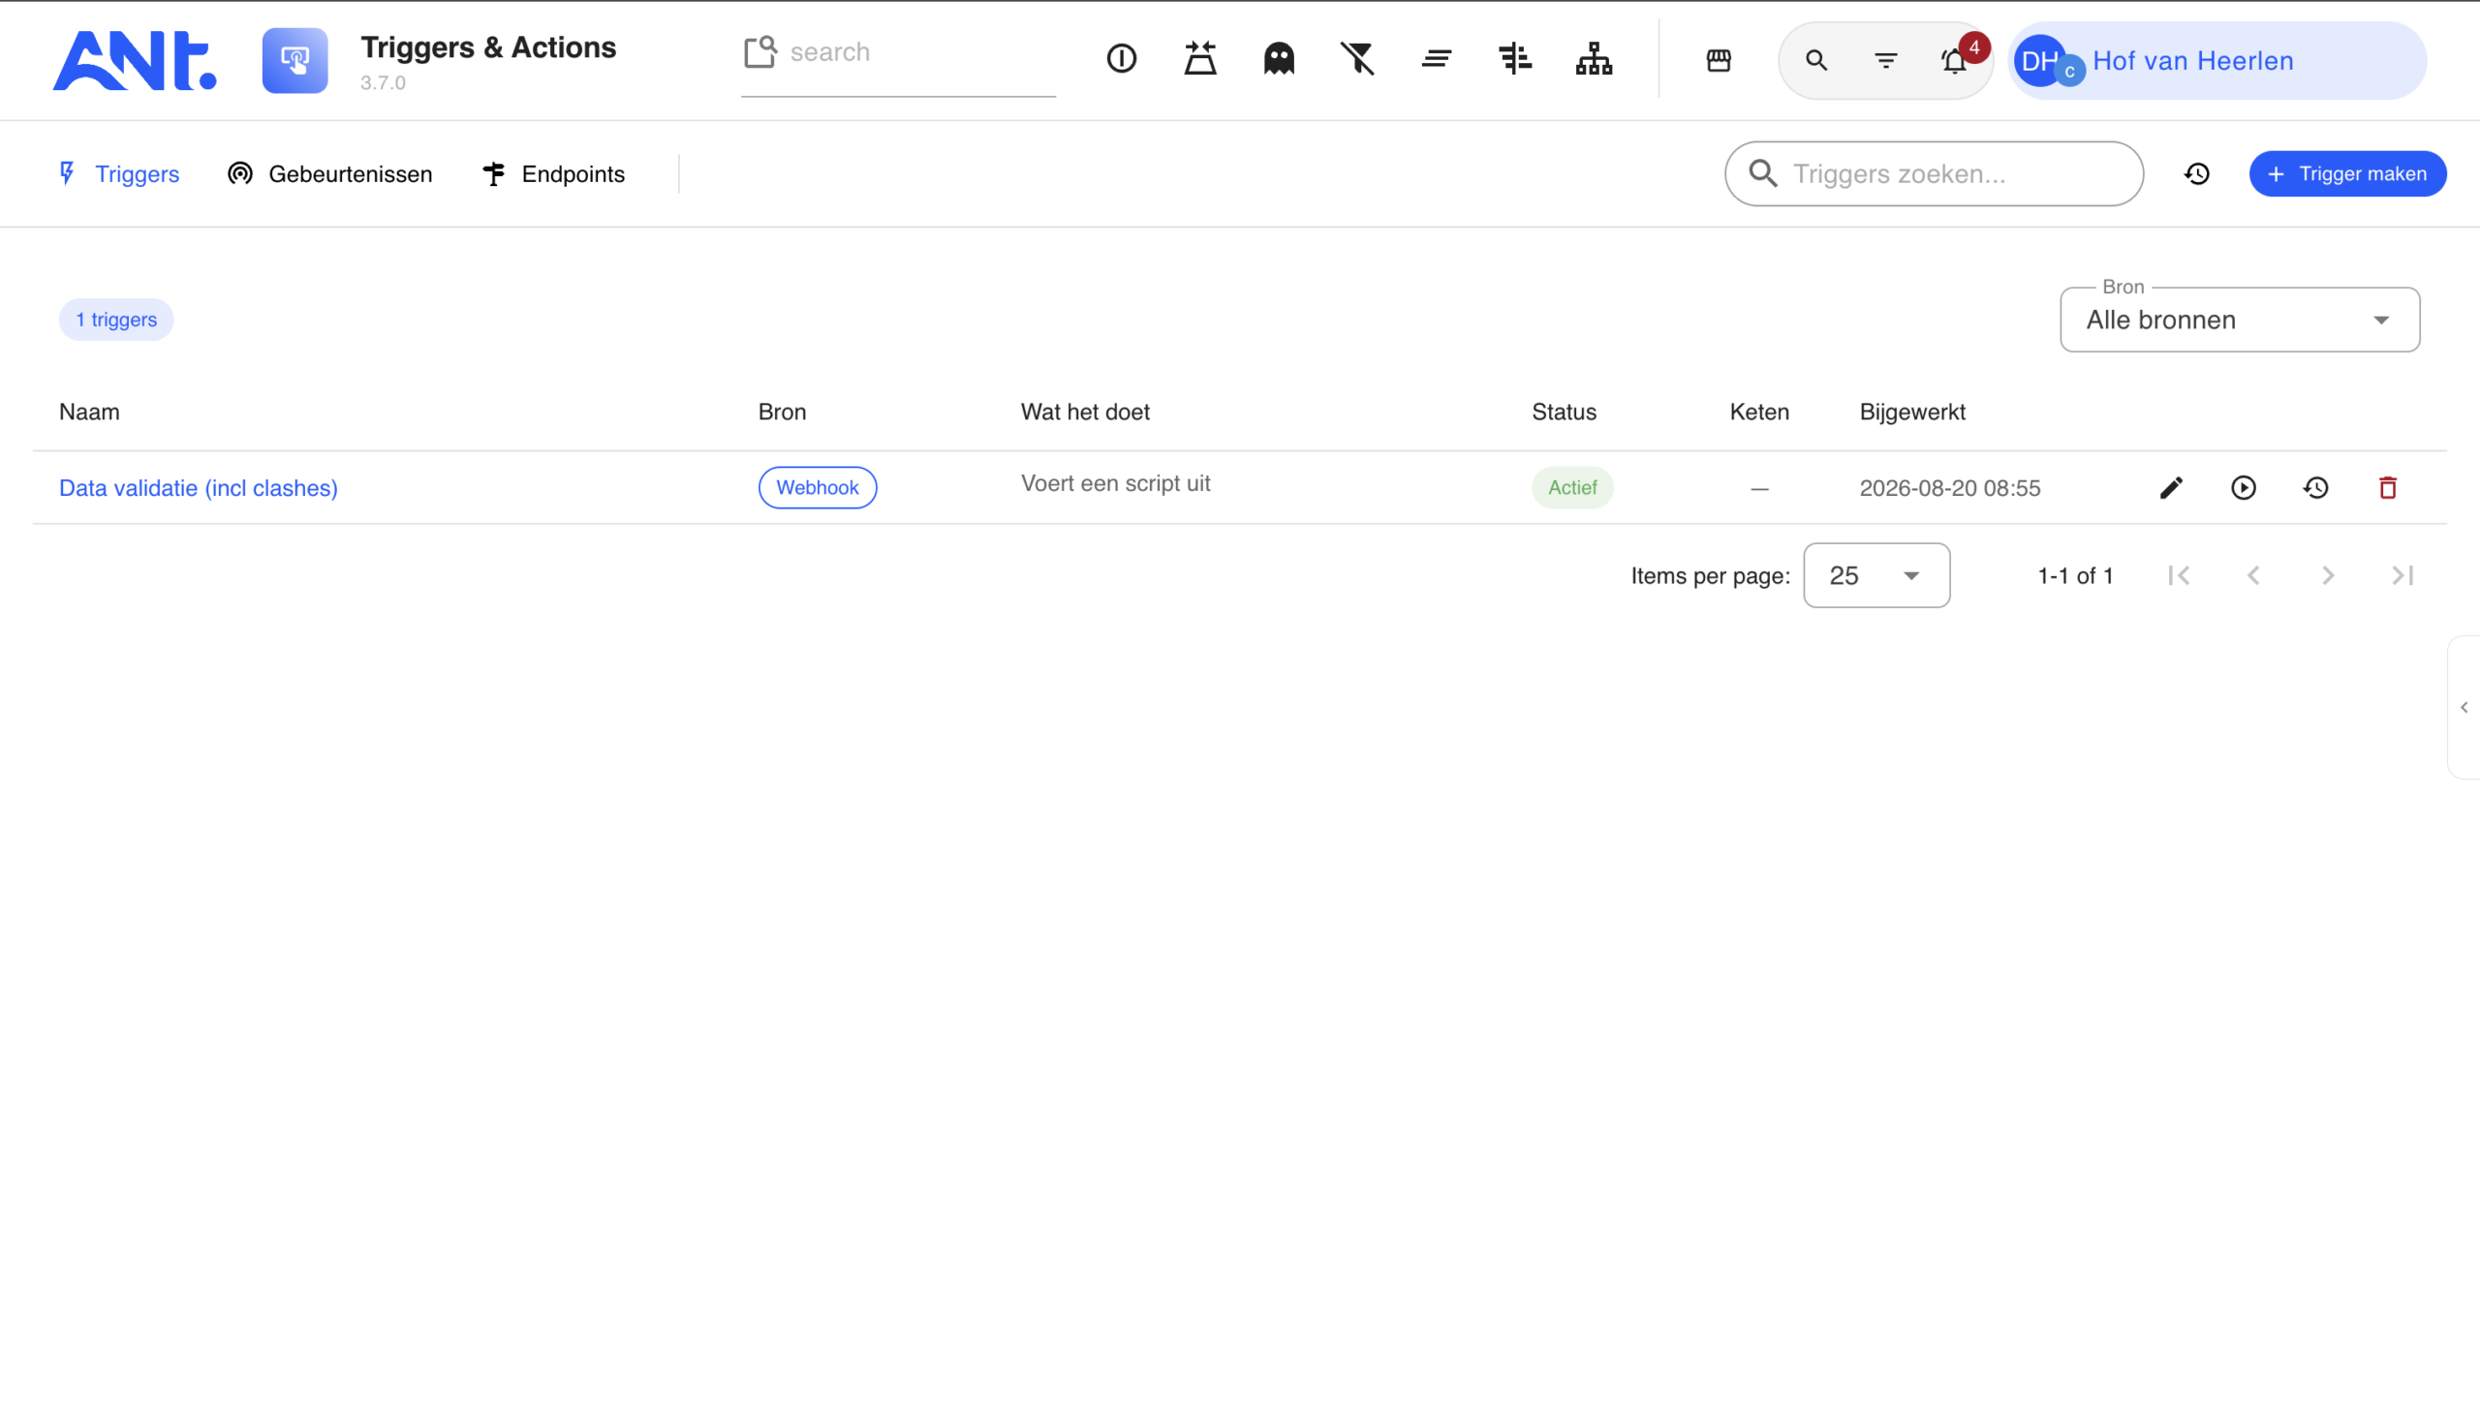This screenshot has width=2480, height=1413.
Task: Switch to the Triggers tab
Action: (x=119, y=173)
